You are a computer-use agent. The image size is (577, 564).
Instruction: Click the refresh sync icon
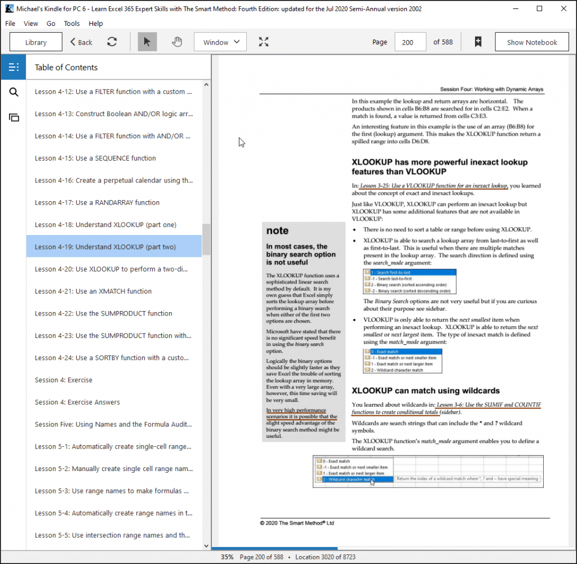coord(112,42)
